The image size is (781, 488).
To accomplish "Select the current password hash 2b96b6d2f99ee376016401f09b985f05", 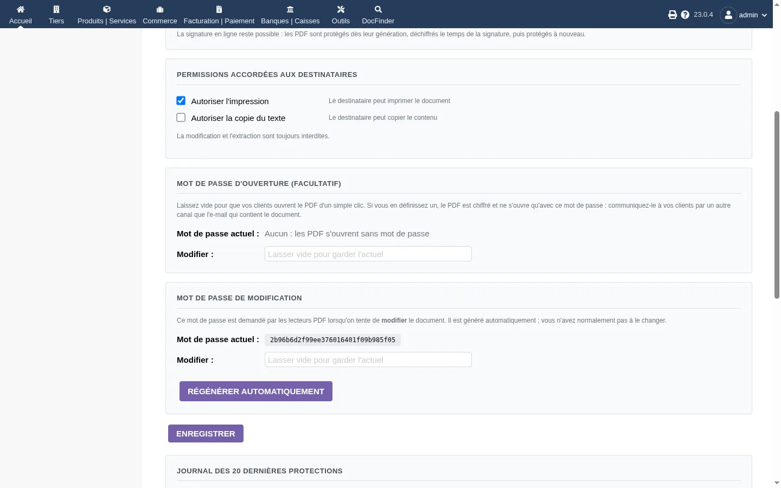I will [x=333, y=340].
